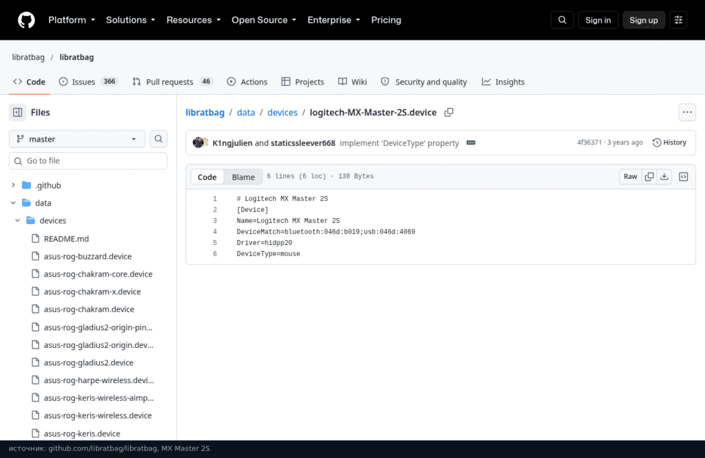Open the Resources dropdown menu
705x458 pixels.
tap(193, 20)
